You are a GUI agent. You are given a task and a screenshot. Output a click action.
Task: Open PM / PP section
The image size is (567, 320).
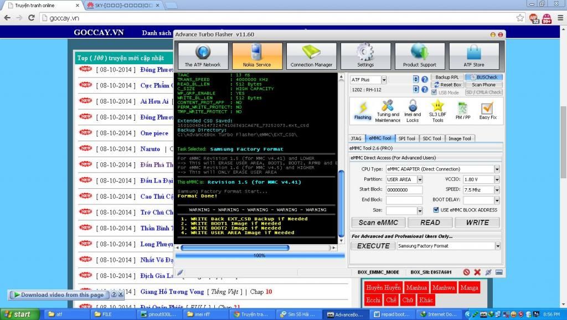point(463,111)
